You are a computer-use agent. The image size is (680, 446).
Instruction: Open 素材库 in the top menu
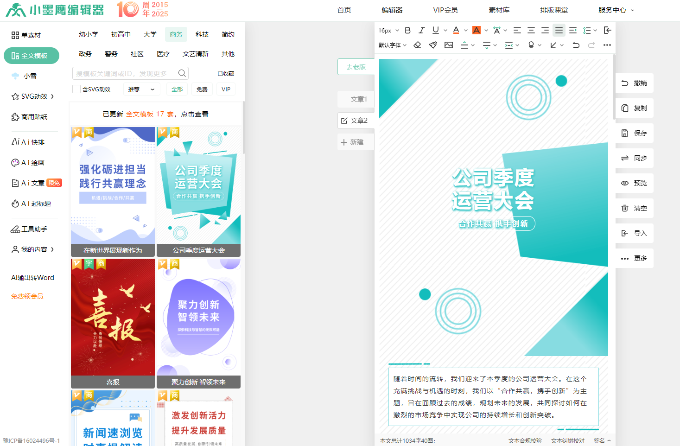499,10
